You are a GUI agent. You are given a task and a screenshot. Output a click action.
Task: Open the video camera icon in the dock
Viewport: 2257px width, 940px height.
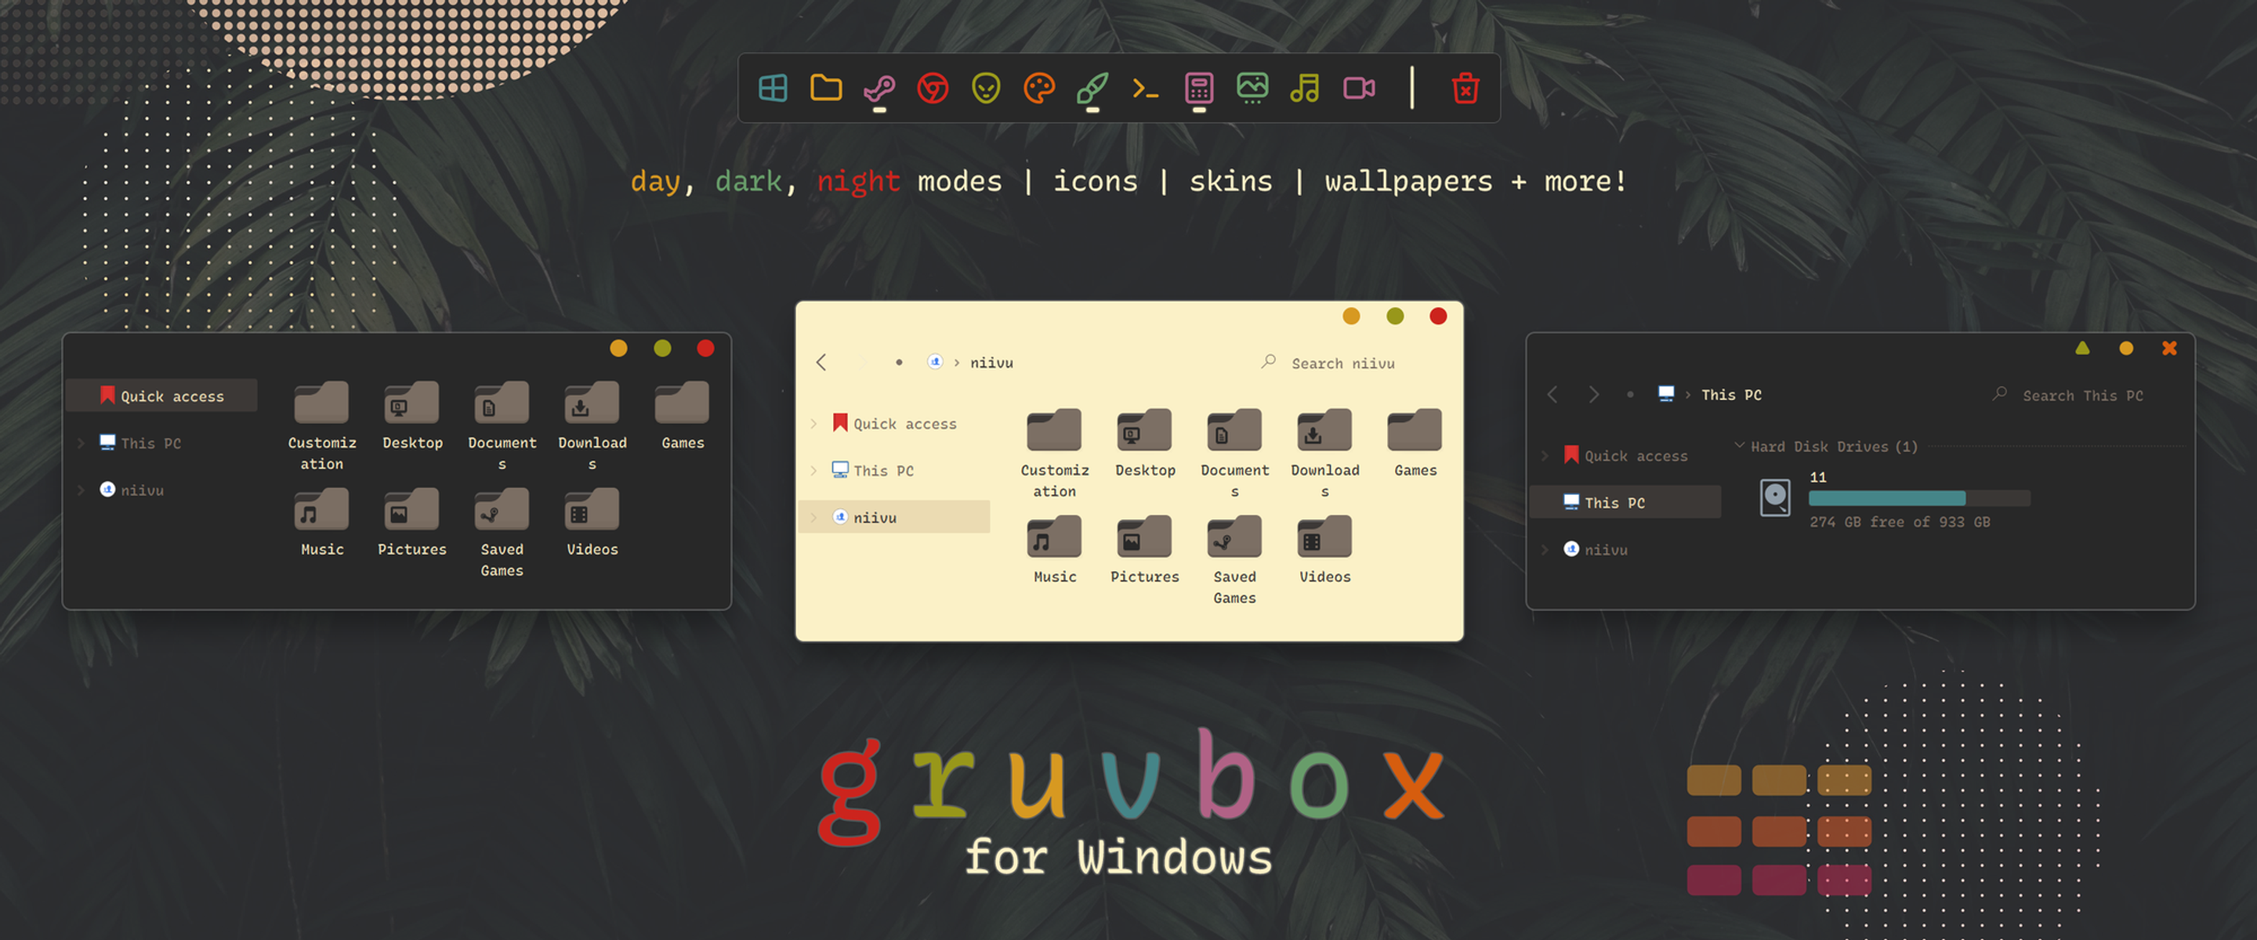pos(1359,89)
